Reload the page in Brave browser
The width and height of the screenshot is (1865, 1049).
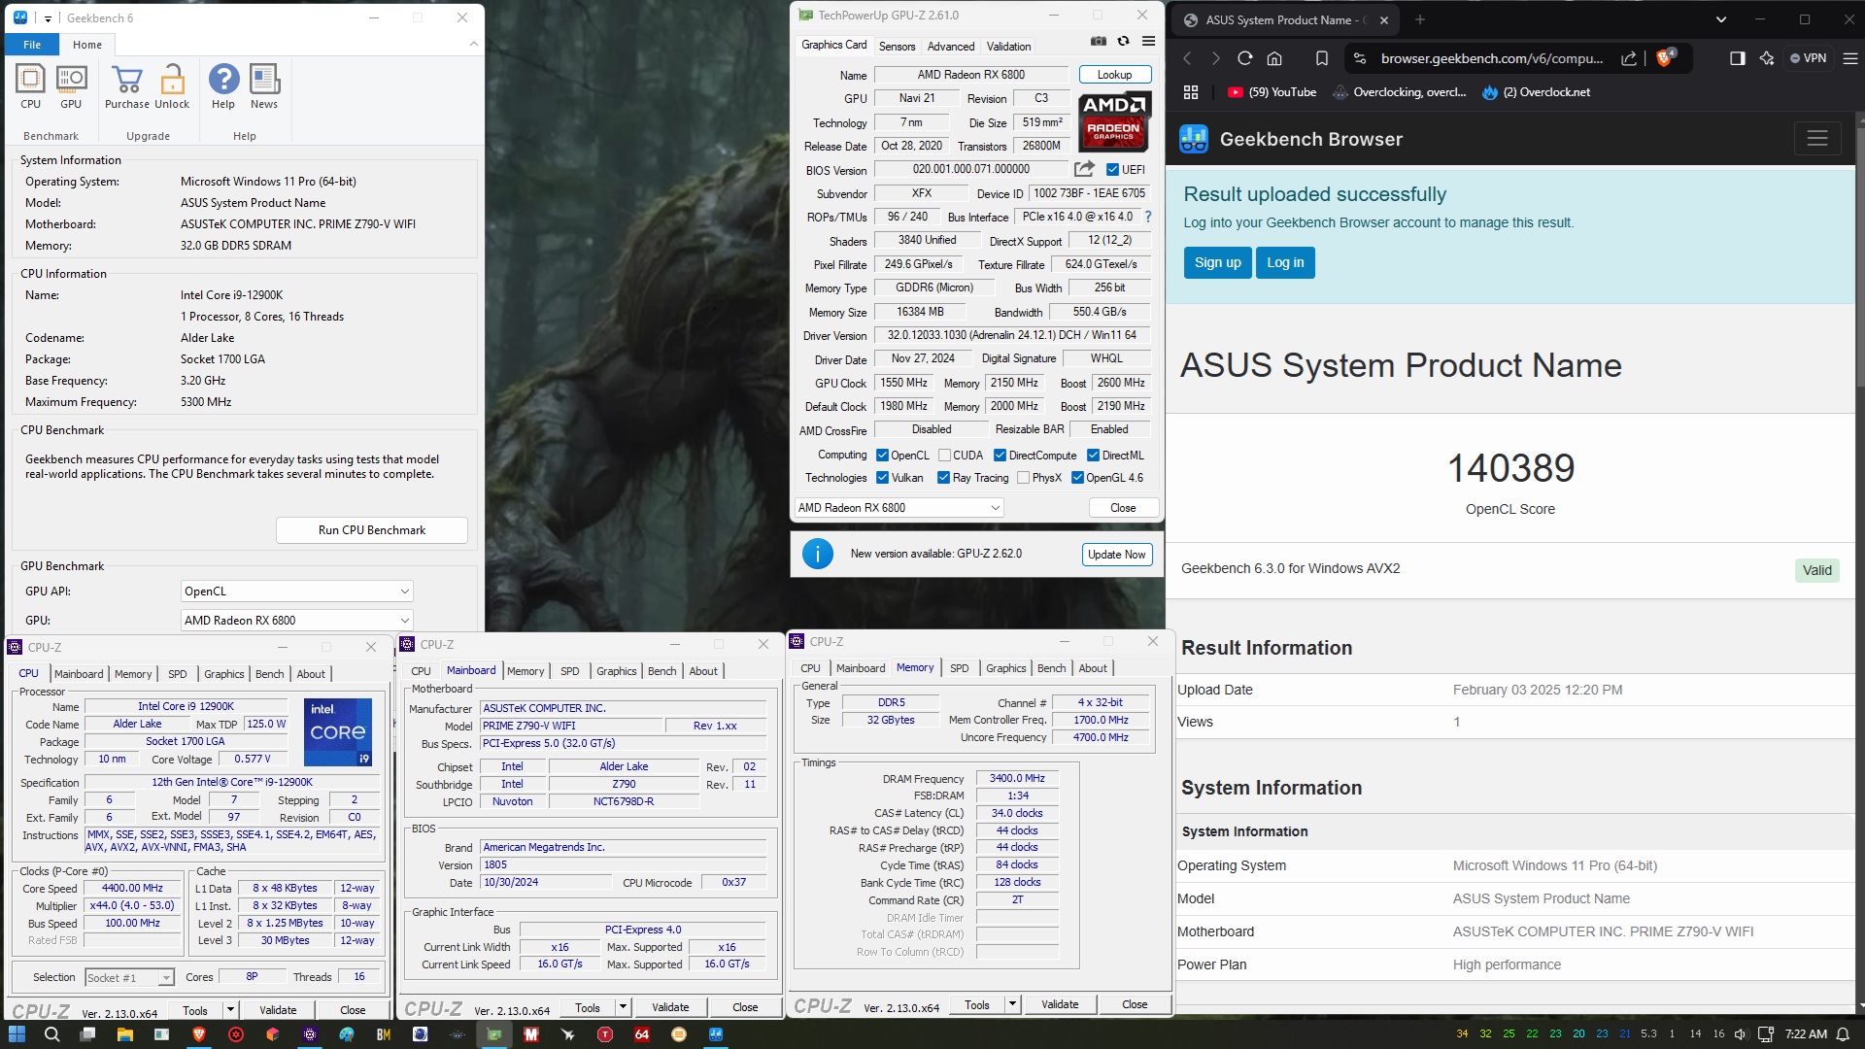click(x=1244, y=58)
